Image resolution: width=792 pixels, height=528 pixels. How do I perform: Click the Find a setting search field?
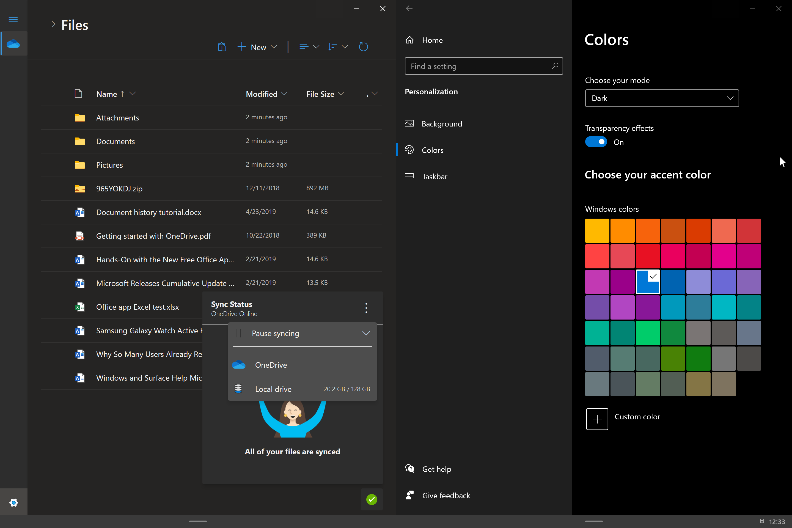coord(484,66)
